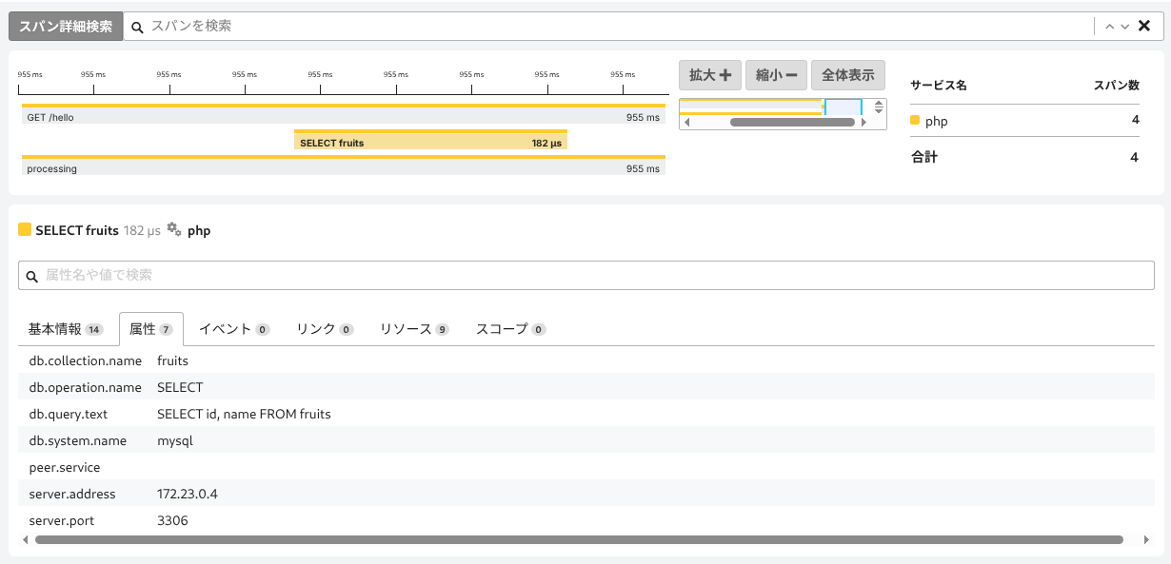This screenshot has height=564, width=1171.
Task: Click the minimap vertical scroll stepper arrows
Action: [x=879, y=107]
